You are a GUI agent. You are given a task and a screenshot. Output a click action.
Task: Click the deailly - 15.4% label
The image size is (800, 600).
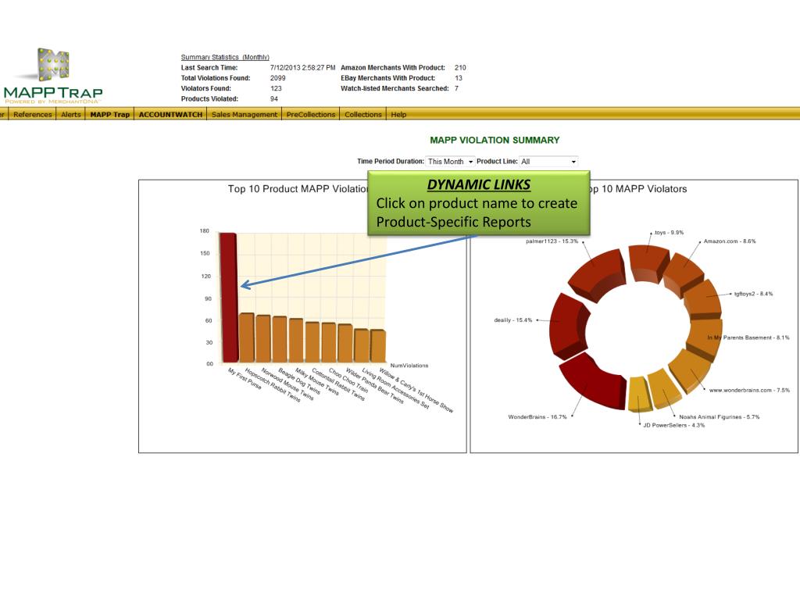pyautogui.click(x=512, y=320)
